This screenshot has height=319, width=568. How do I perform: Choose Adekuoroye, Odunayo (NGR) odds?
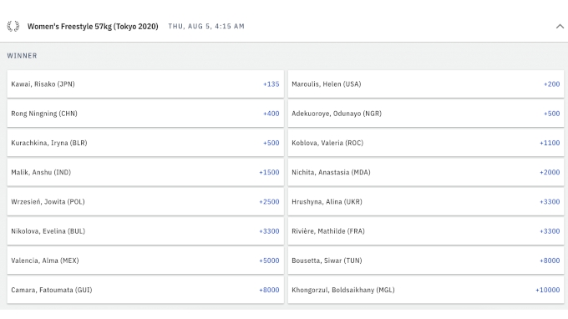426,114
